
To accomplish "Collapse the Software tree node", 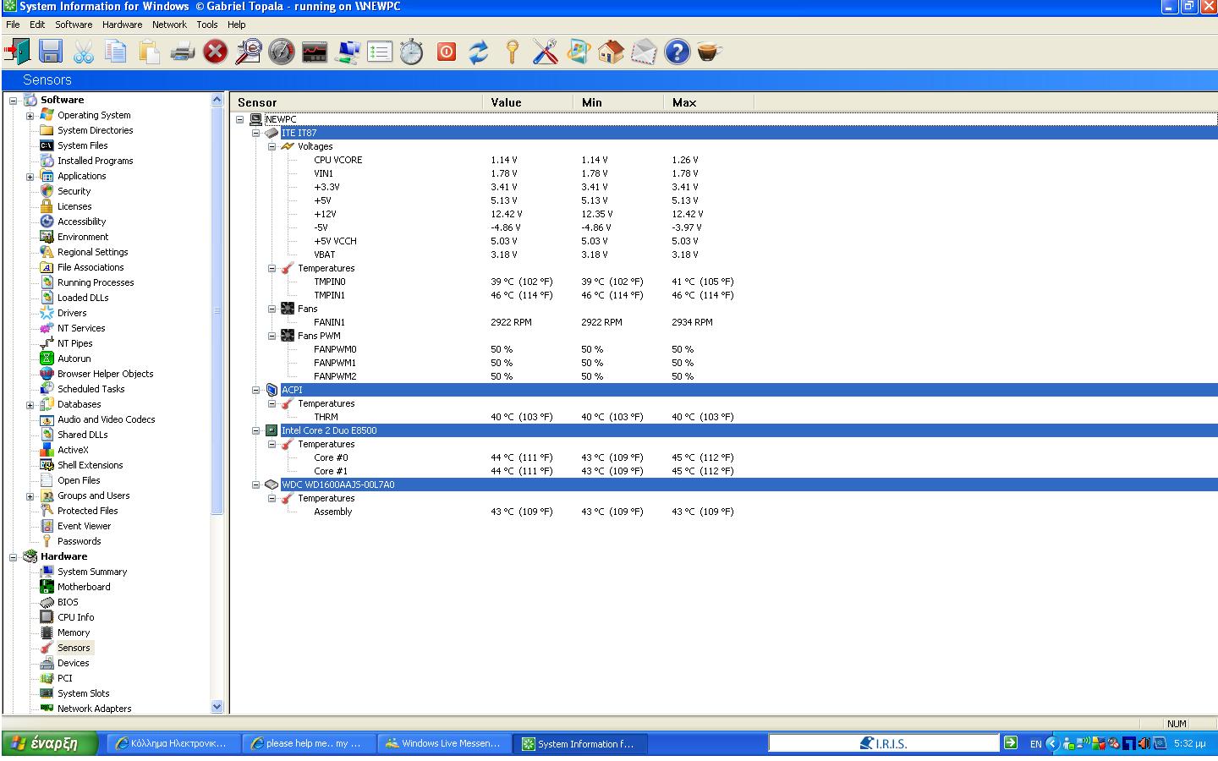I will point(14,101).
